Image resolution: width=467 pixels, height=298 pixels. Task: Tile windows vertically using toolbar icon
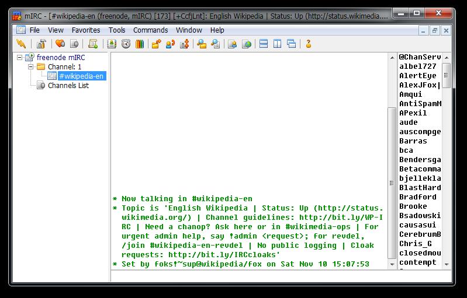277,44
